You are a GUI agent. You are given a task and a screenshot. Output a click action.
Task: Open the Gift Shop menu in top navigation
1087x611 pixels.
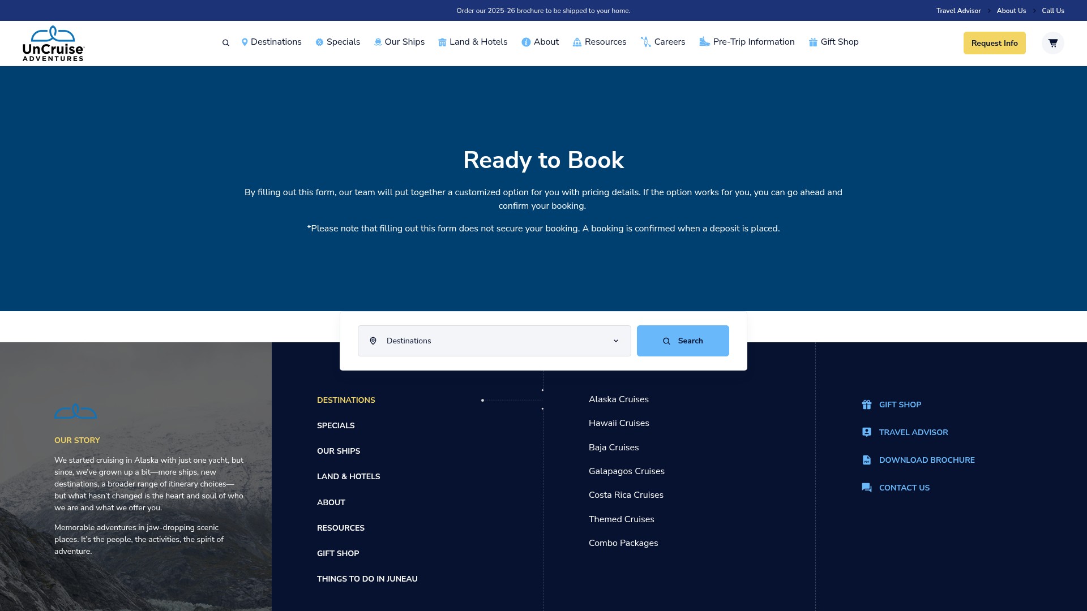coord(840,42)
